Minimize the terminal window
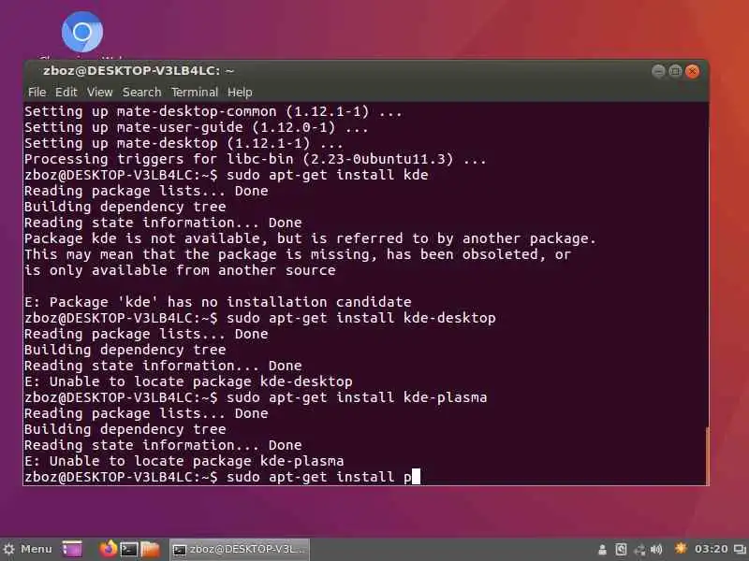 pos(658,72)
